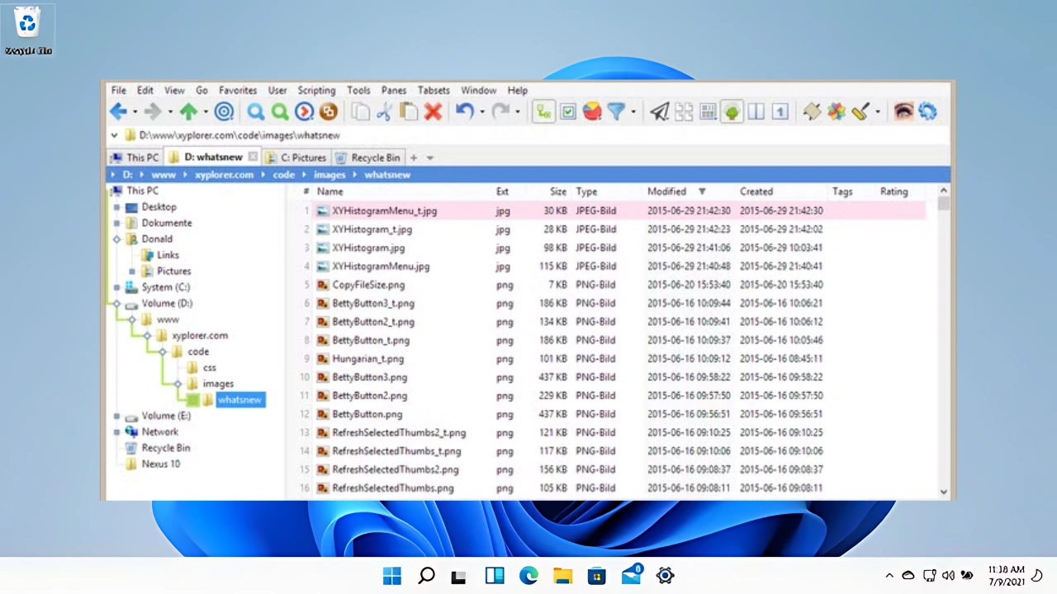Click the Paste clipboard icon
1057x594 pixels.
(x=408, y=111)
